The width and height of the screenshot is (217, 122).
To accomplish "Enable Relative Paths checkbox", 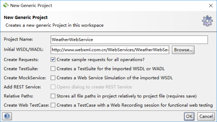I will 53,96.
